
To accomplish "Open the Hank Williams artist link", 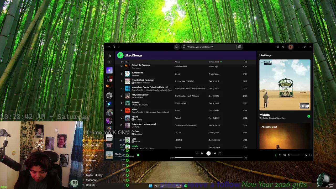I will pyautogui.click(x=138, y=97).
